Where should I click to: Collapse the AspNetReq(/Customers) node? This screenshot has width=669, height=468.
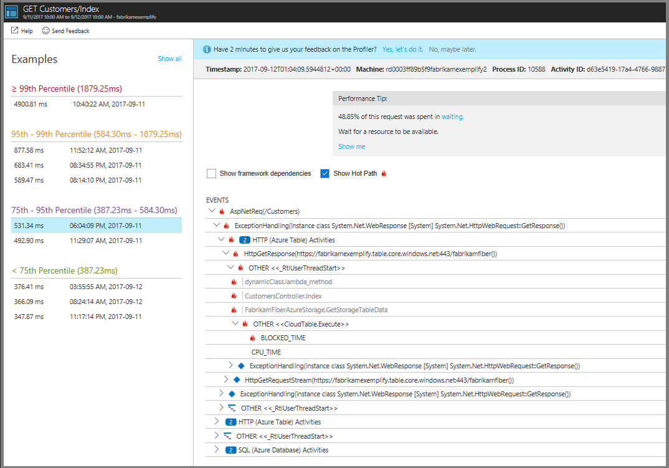[x=212, y=211]
